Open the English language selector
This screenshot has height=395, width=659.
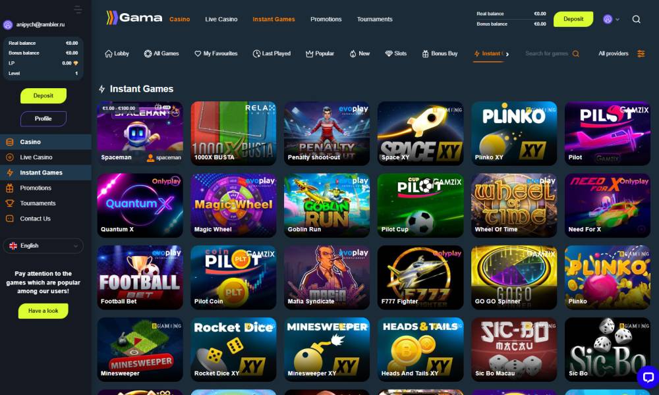point(43,246)
